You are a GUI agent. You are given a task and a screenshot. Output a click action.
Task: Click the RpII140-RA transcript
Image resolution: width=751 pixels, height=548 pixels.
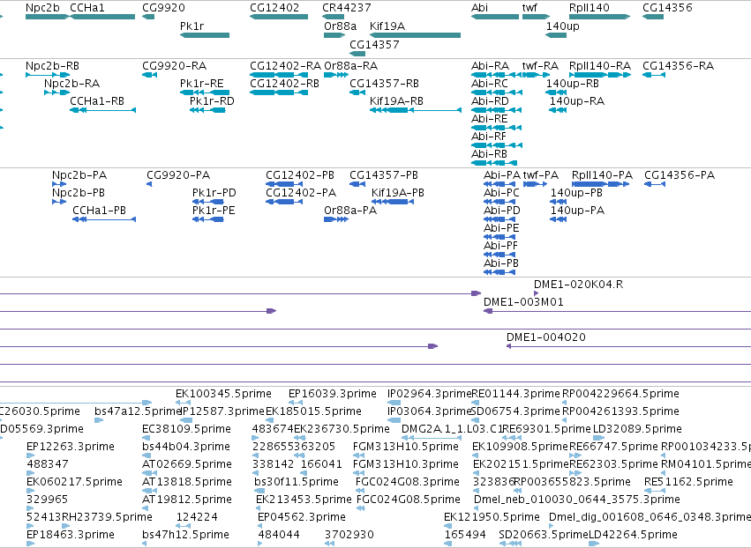[600, 75]
